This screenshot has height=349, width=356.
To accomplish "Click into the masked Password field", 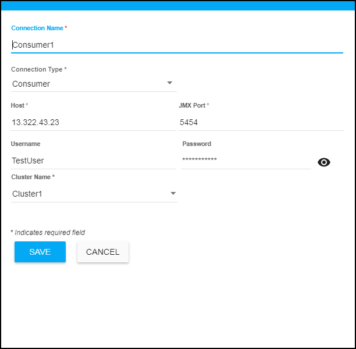I will tap(245, 161).
